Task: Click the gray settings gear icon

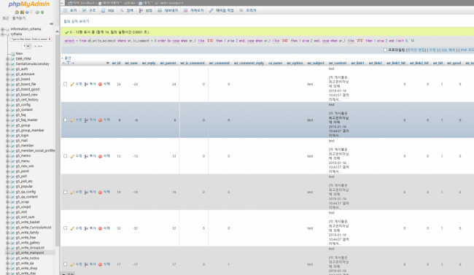Action: tap(37, 12)
